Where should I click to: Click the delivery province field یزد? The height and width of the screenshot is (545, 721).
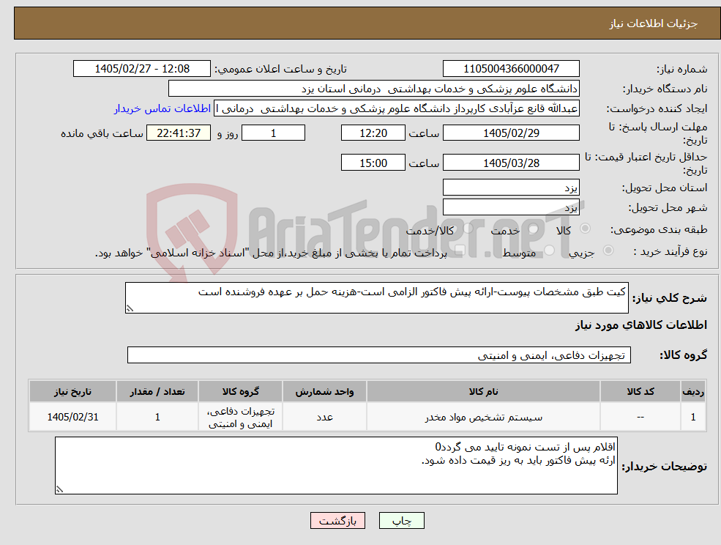coord(511,188)
